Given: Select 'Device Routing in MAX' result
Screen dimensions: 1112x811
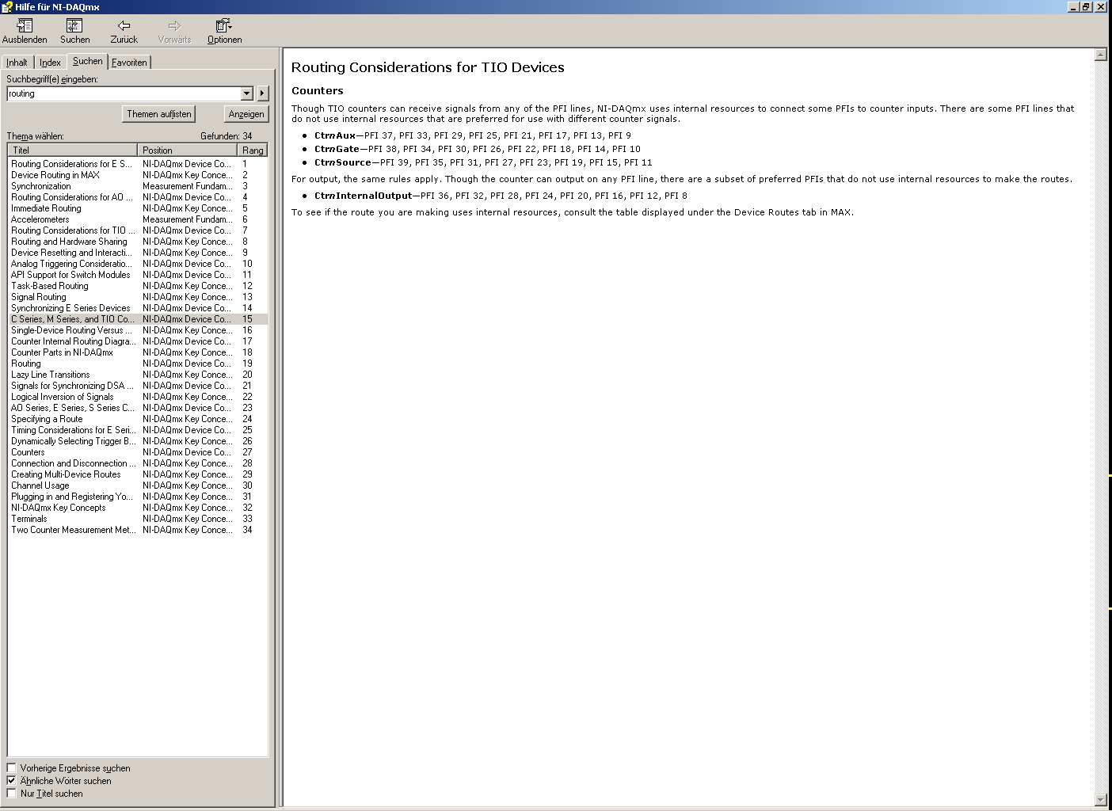Looking at the screenshot, I should pyautogui.click(x=138, y=175).
